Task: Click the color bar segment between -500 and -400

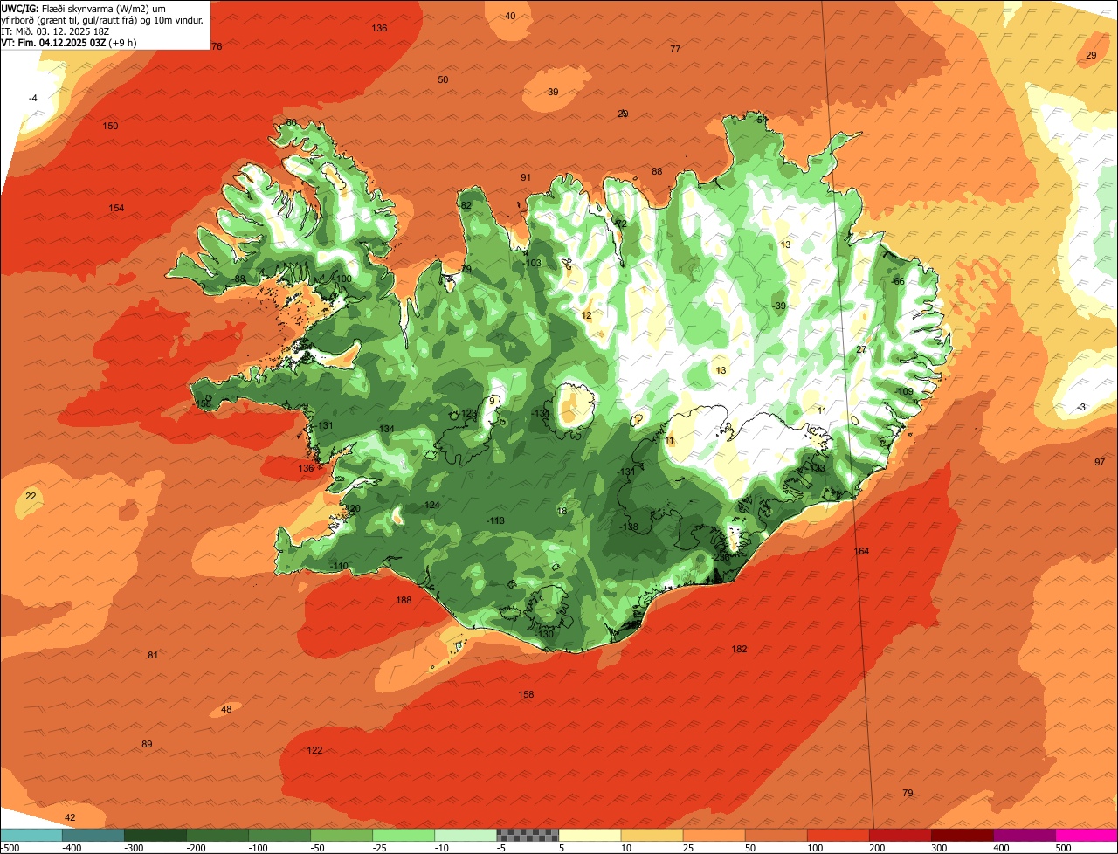Action: 31,834
